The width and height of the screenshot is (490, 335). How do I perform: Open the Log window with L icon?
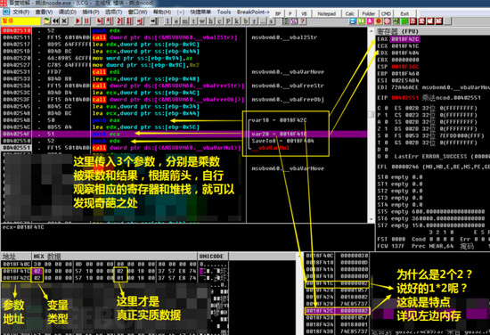167,21
